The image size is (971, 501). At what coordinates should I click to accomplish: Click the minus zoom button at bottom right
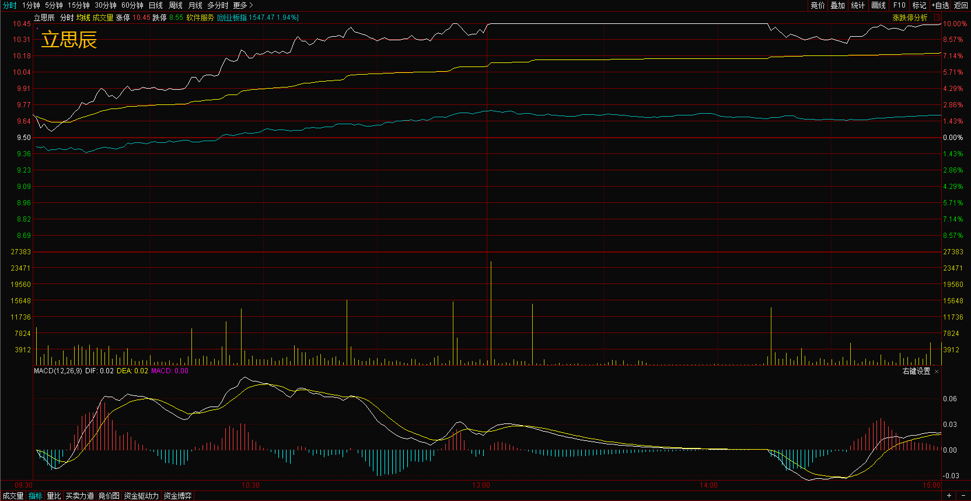(963, 496)
